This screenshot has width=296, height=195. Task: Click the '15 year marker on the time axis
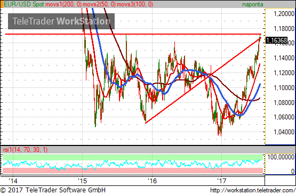pyautogui.click(x=82, y=181)
